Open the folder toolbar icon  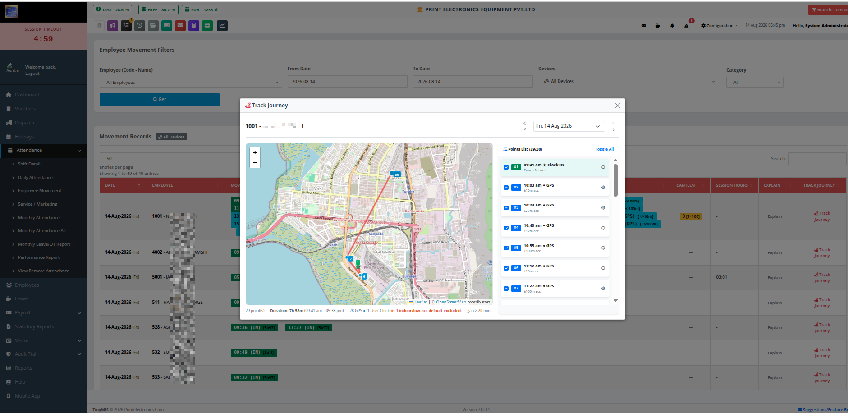coord(153,26)
